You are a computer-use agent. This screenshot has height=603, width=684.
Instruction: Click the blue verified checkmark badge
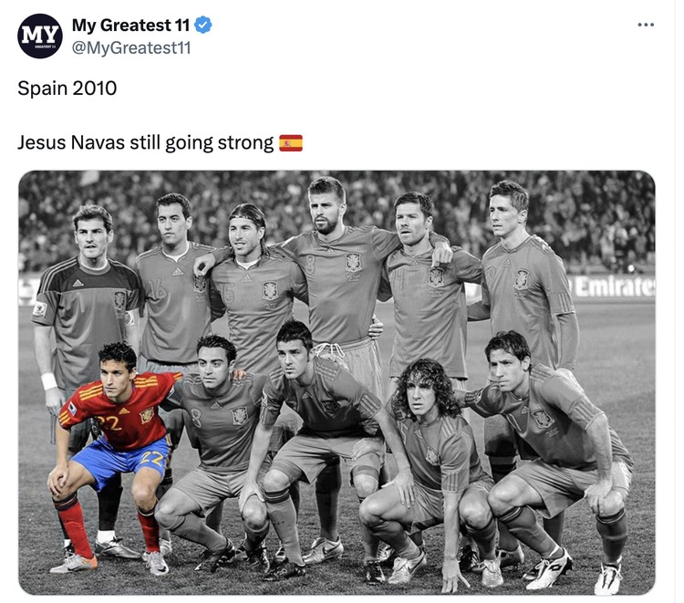pyautogui.click(x=202, y=25)
